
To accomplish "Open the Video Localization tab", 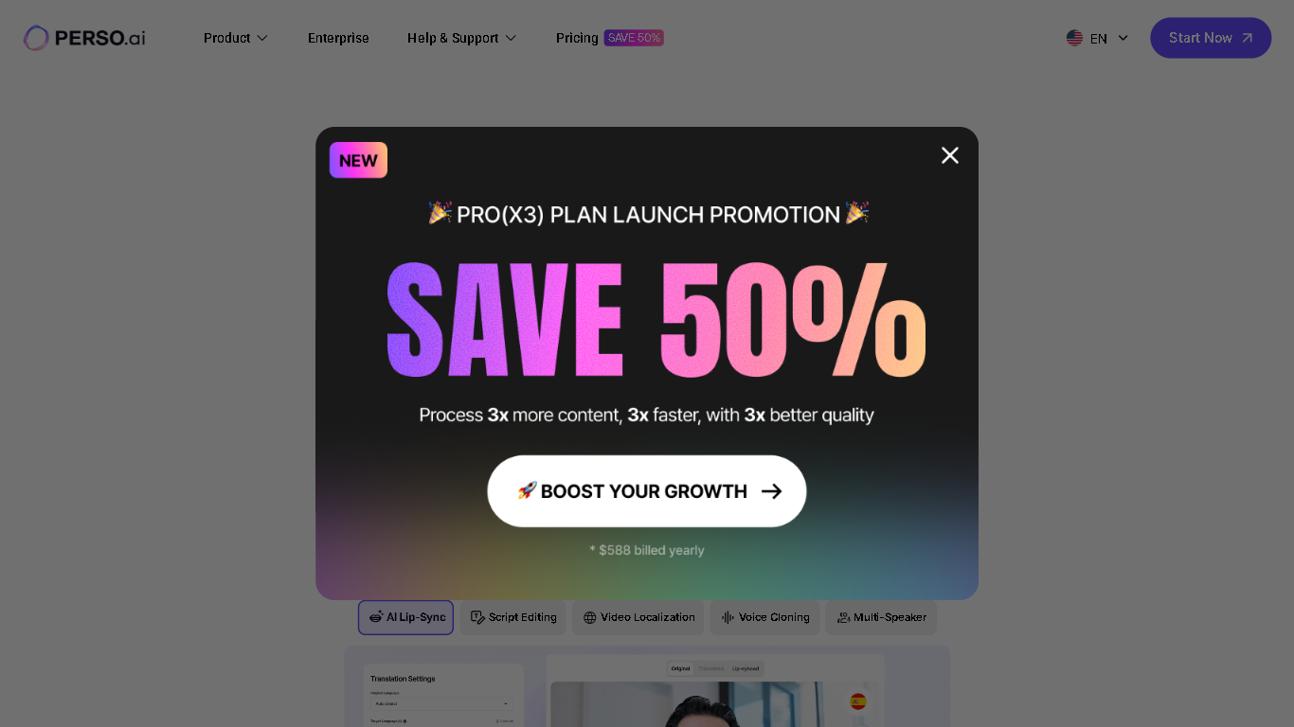I will click(638, 617).
